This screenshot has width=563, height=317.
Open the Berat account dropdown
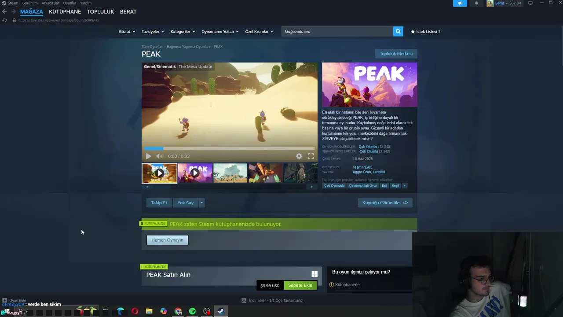click(x=504, y=3)
